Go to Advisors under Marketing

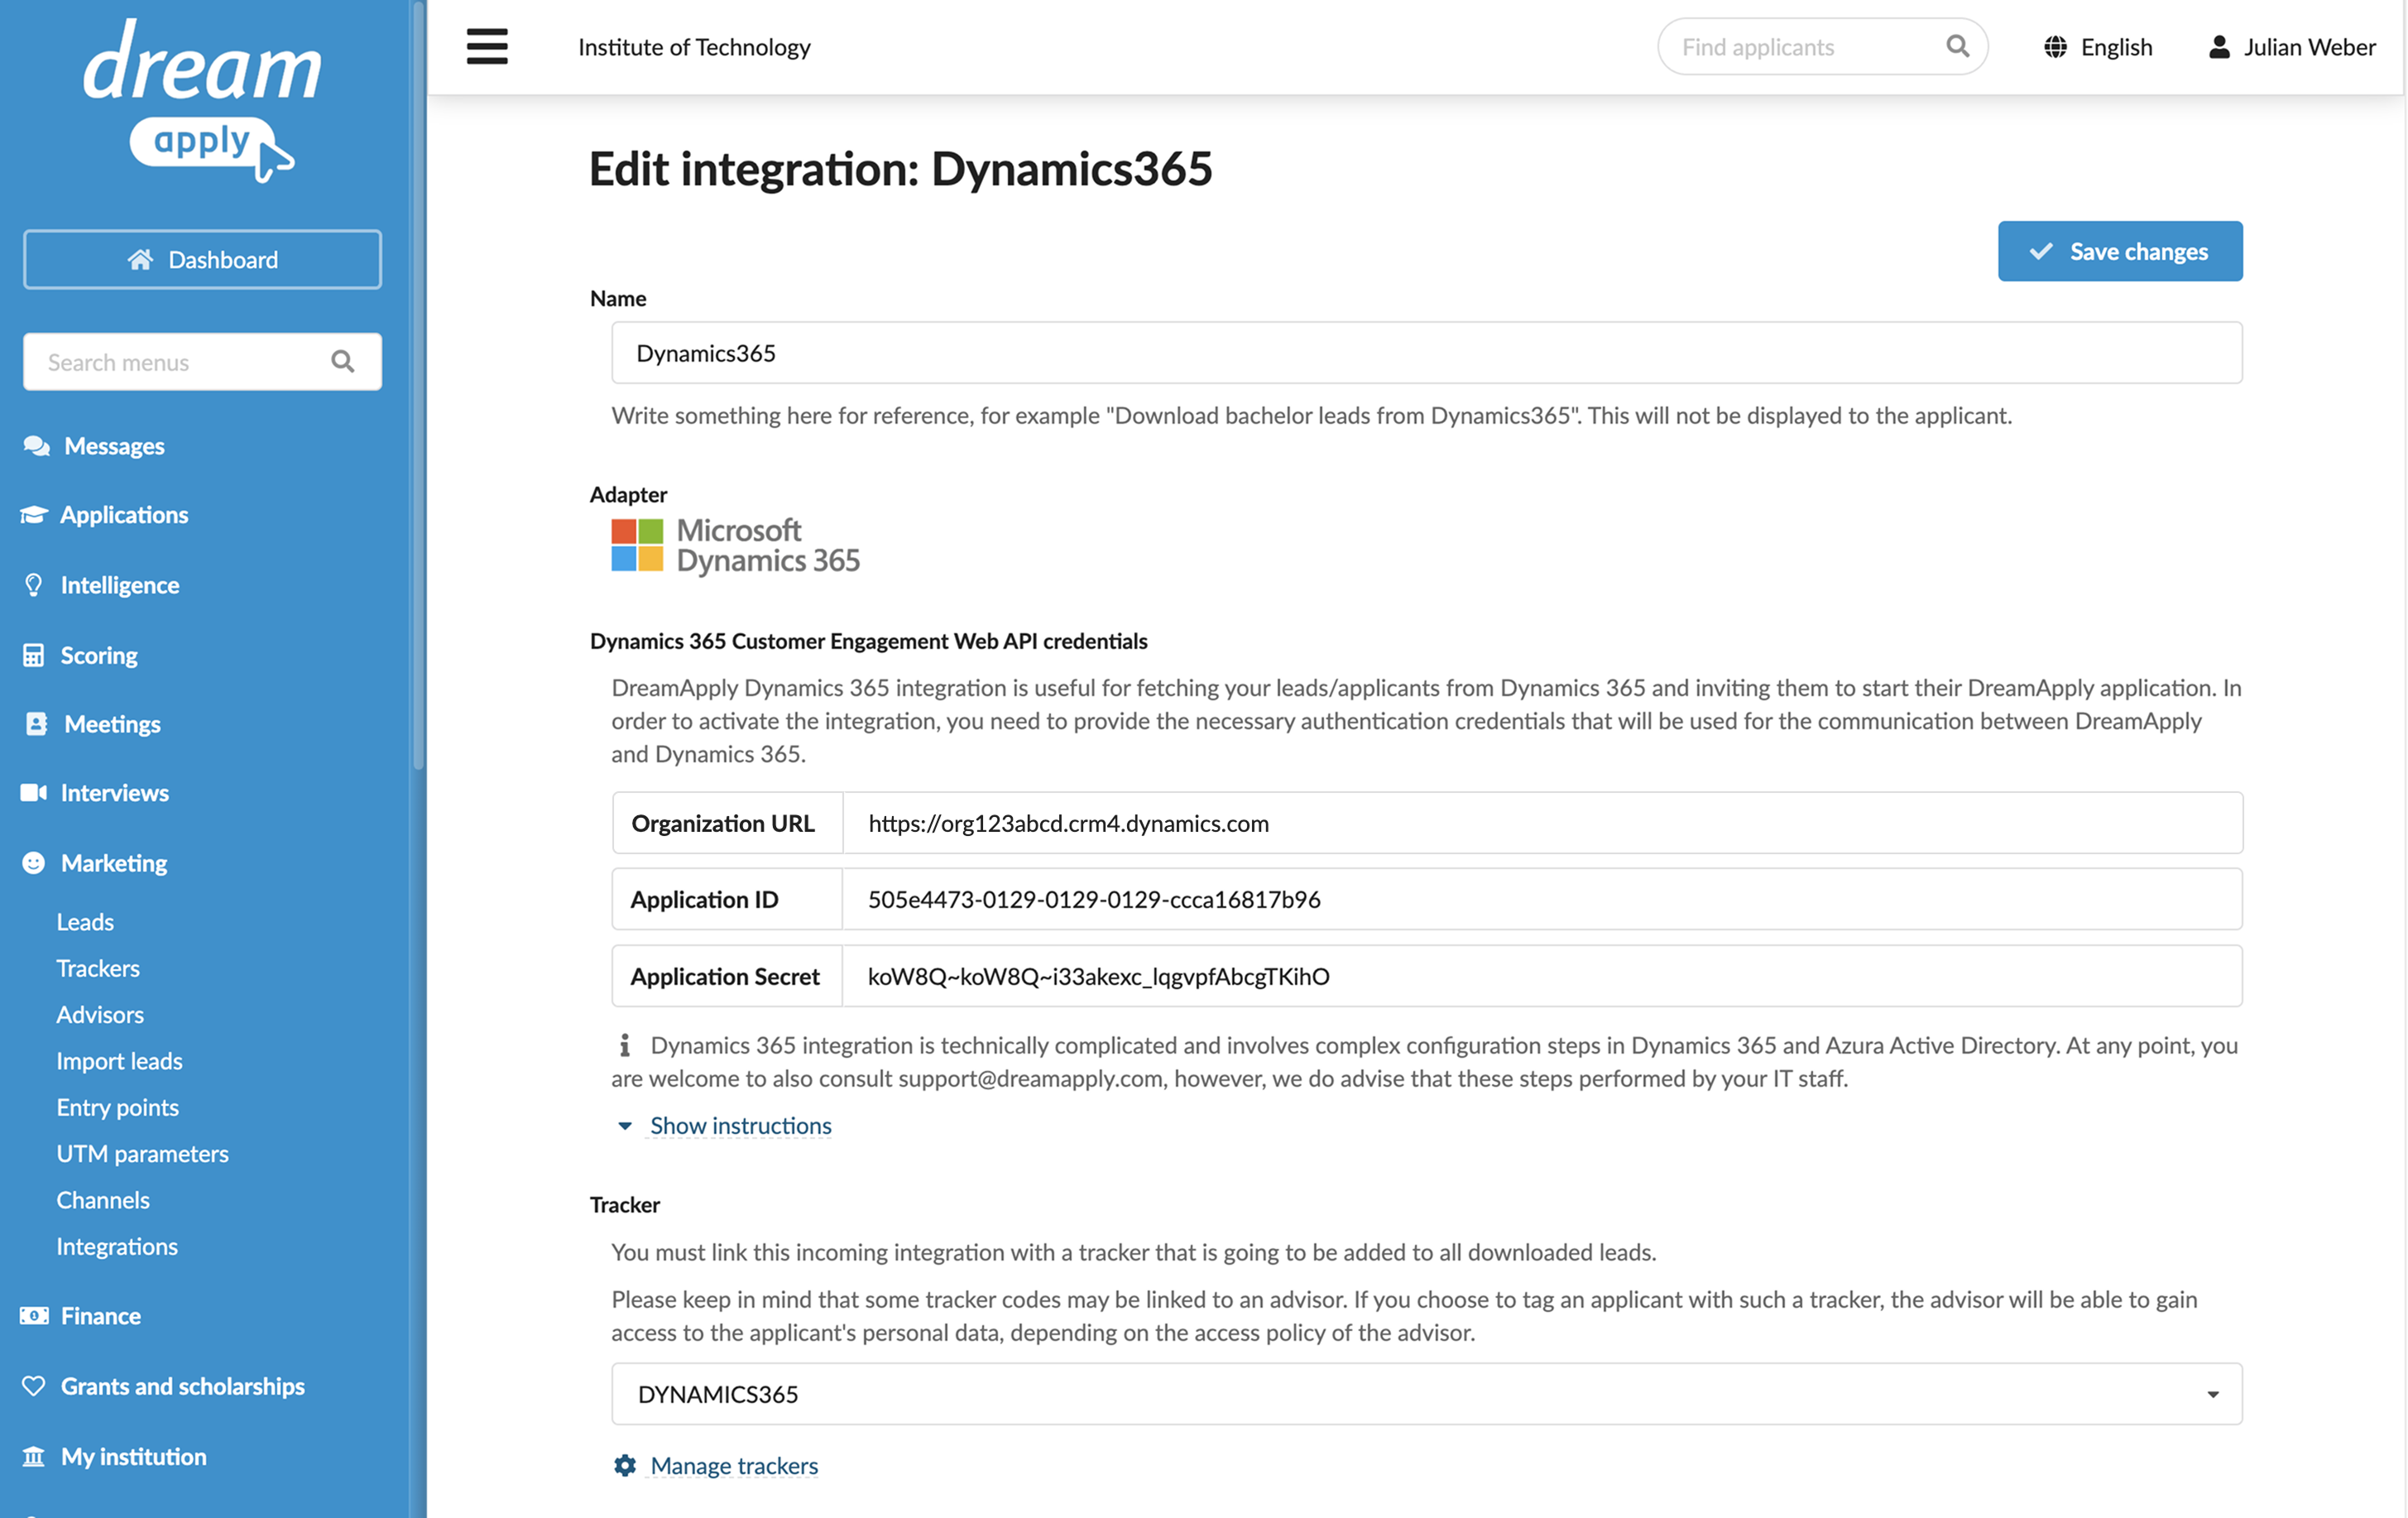(100, 1014)
